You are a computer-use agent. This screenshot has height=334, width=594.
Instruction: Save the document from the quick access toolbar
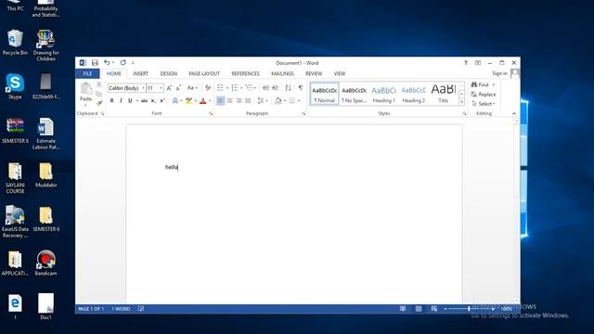(95, 63)
